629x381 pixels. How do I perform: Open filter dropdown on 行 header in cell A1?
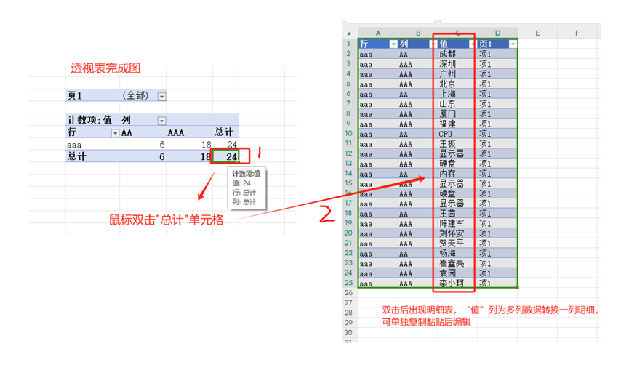click(393, 44)
